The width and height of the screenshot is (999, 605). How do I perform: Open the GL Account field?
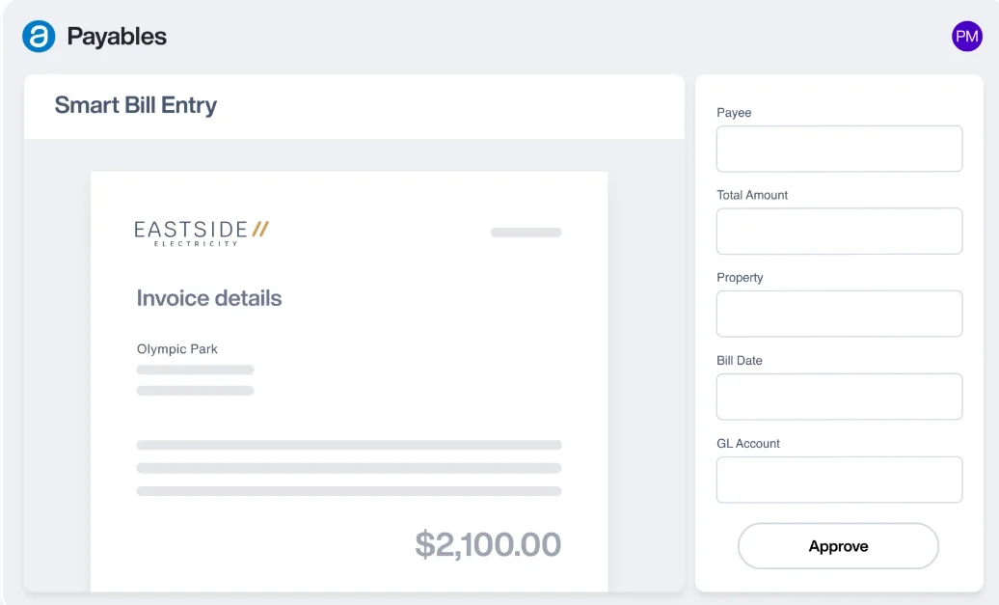click(x=838, y=479)
